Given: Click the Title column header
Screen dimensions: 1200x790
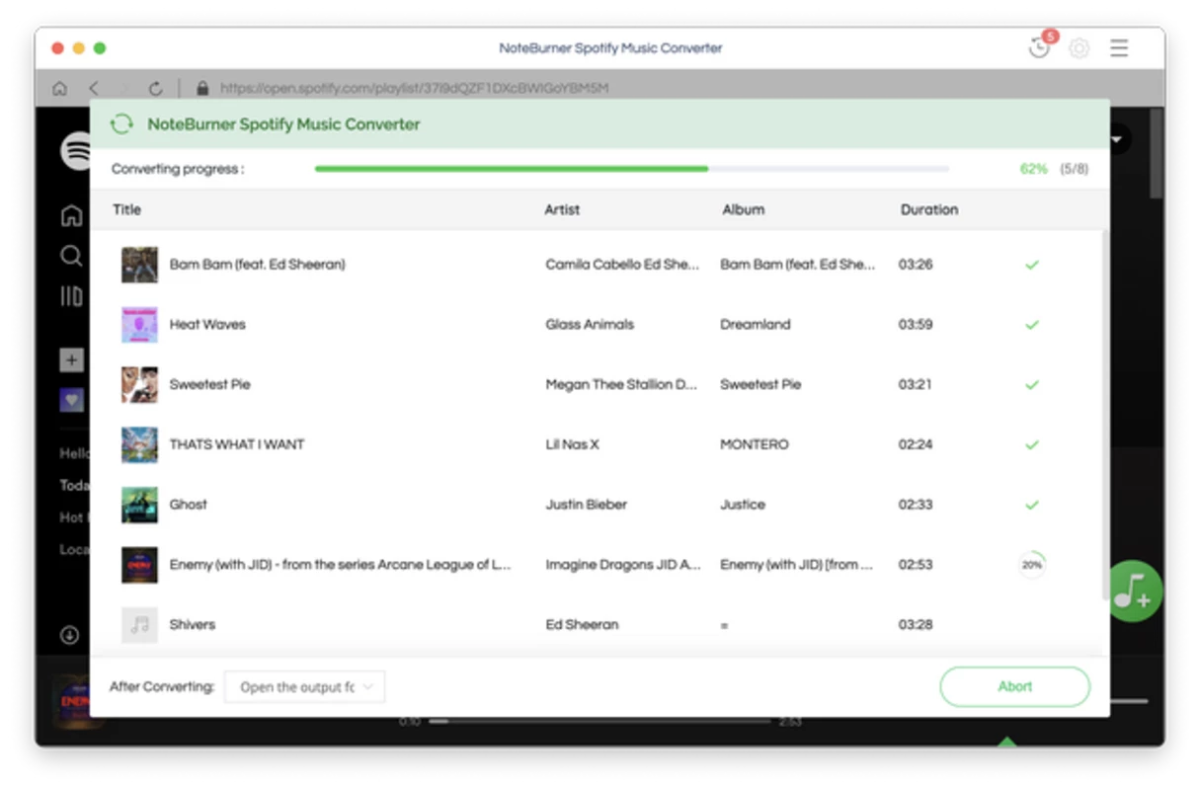Looking at the screenshot, I should pos(126,209).
